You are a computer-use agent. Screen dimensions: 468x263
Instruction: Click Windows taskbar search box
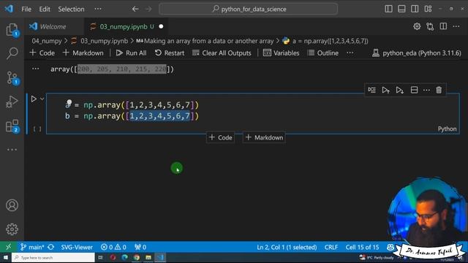click(53, 257)
